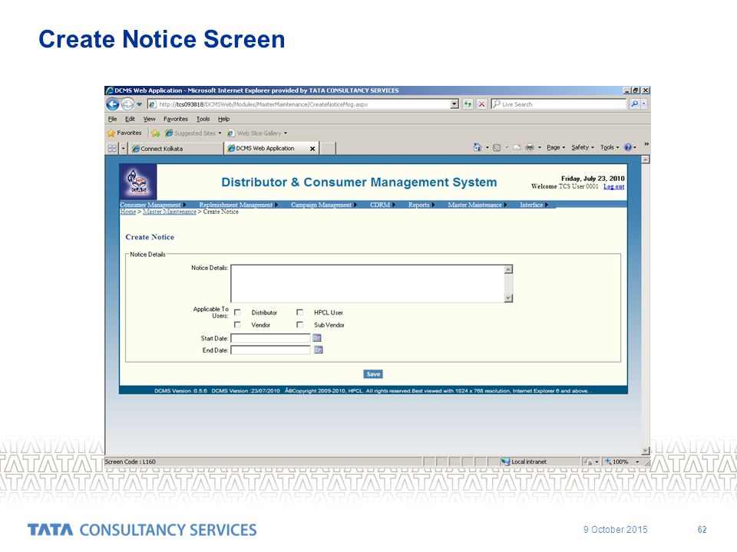Open the Edit menu

click(x=130, y=120)
